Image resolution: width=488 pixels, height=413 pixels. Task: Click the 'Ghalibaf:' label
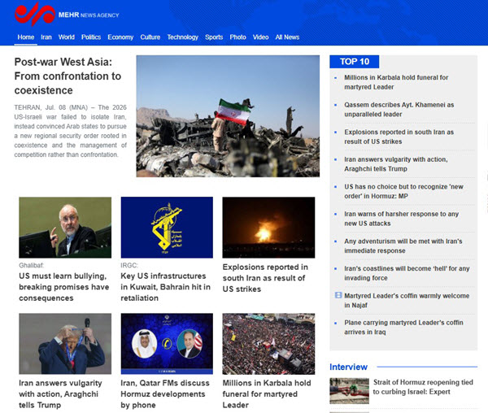[x=32, y=265]
